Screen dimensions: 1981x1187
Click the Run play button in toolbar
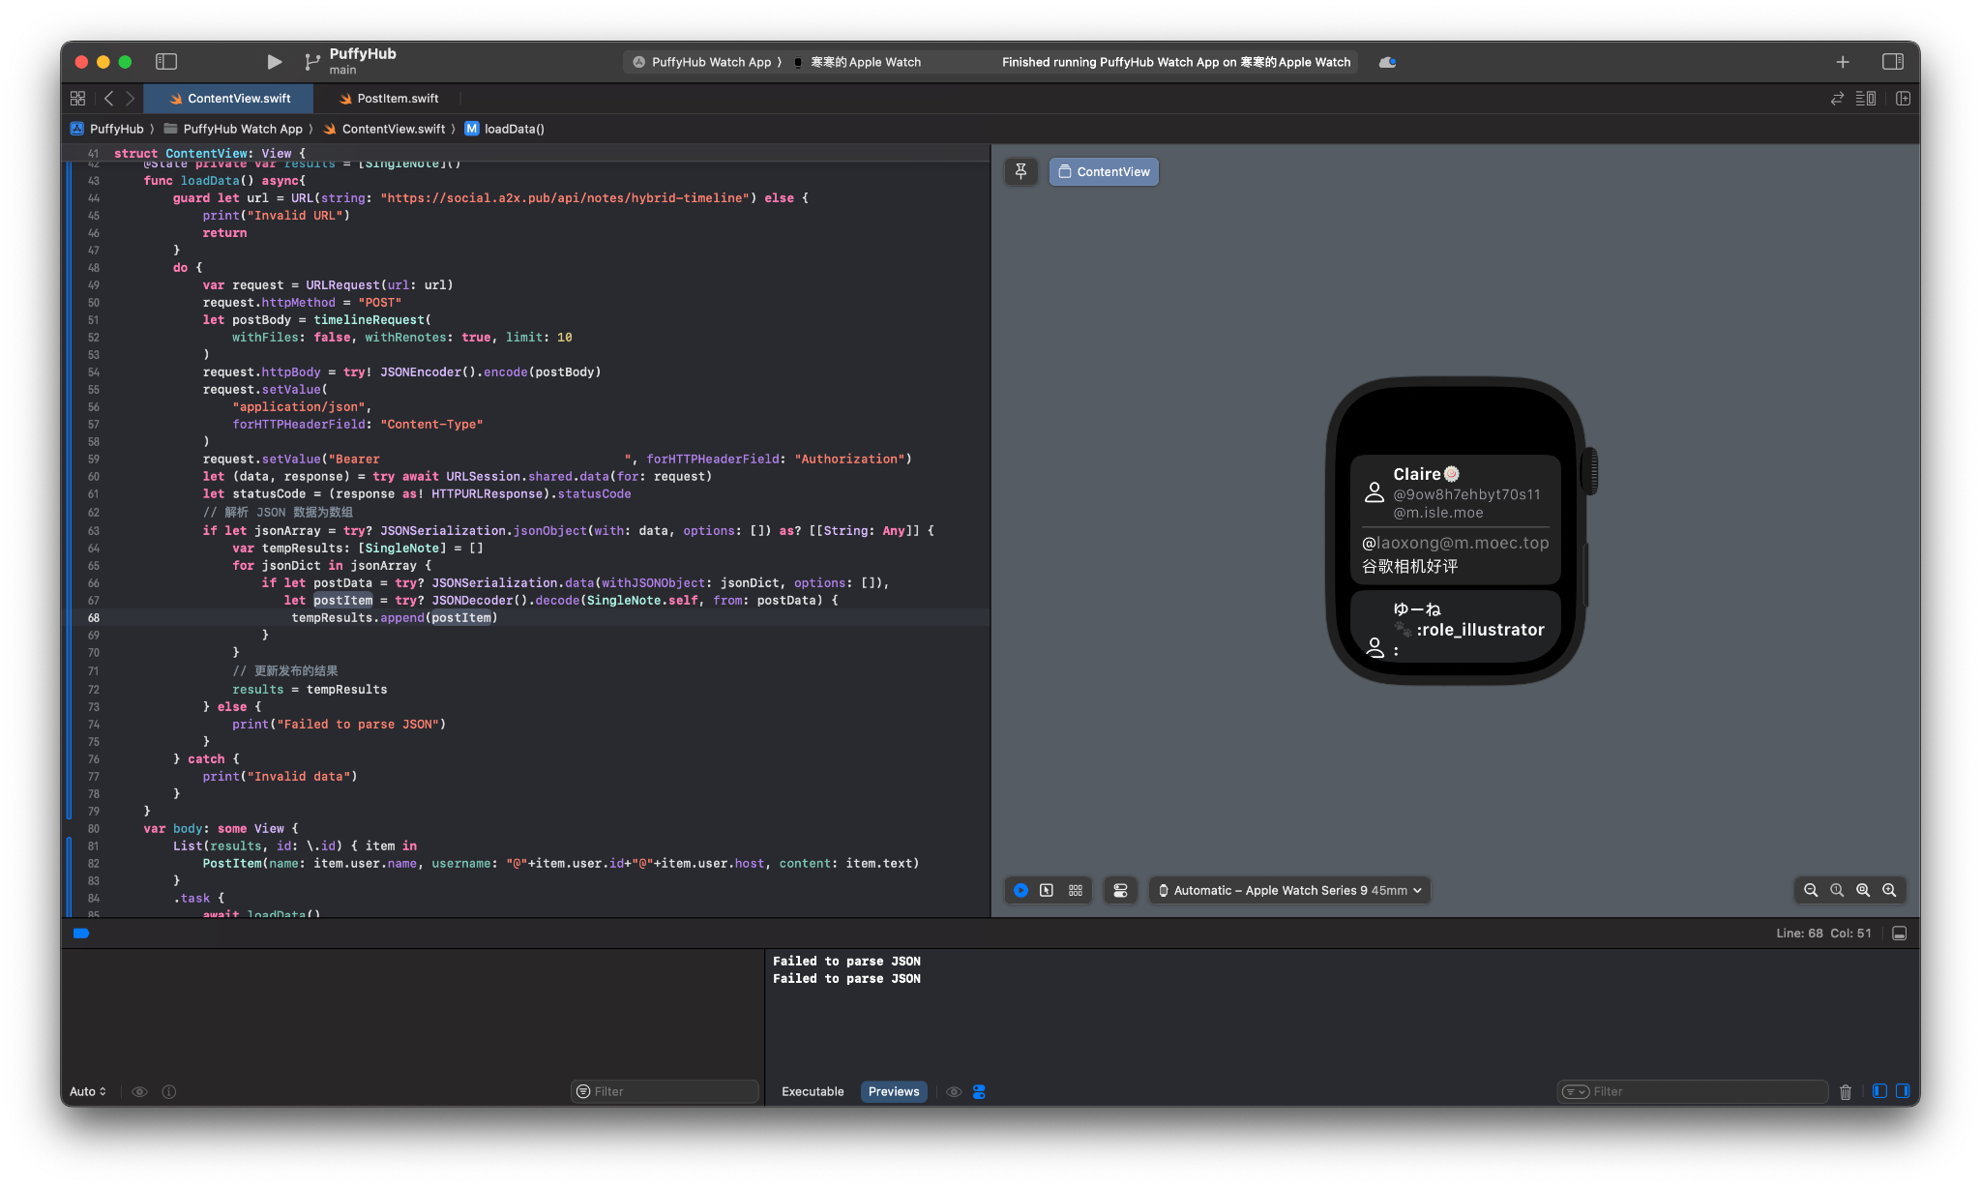pyautogui.click(x=274, y=62)
